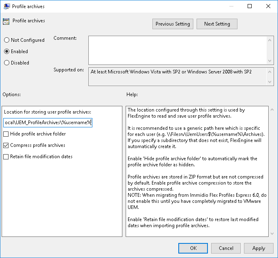Click the policy icon beside Profile archives heading
Screen dimensions: 278x258
click(x=6, y=21)
